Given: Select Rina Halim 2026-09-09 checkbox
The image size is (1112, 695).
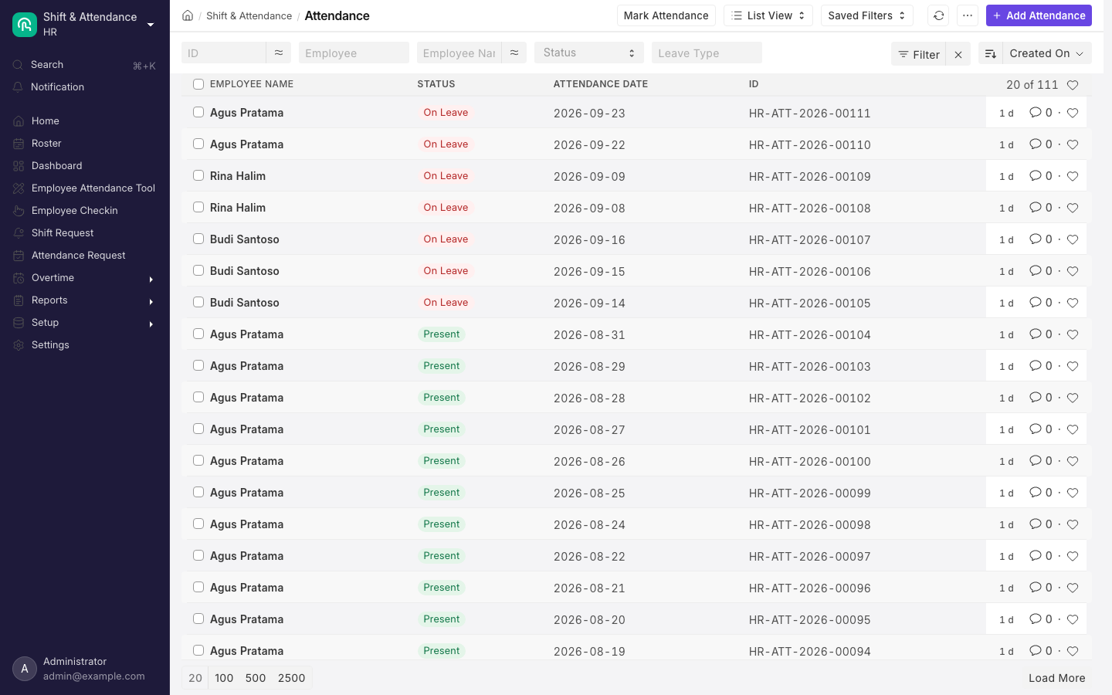Looking at the screenshot, I should pyautogui.click(x=198, y=175).
